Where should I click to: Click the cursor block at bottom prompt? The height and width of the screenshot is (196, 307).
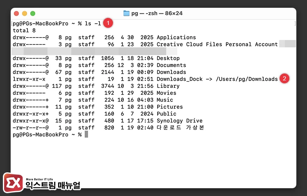(86, 134)
